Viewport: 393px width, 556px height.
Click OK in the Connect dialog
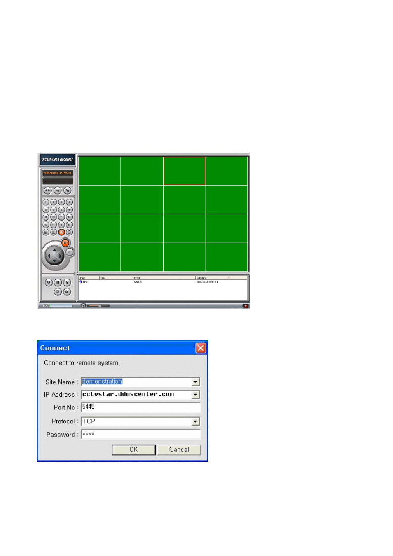[134, 450]
